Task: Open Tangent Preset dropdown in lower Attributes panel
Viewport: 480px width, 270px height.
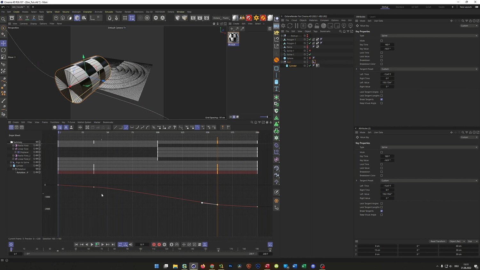Action: [429, 180]
